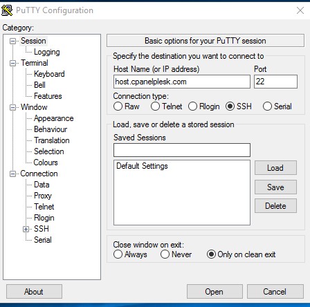Load the selected saved session

[x=275, y=168]
